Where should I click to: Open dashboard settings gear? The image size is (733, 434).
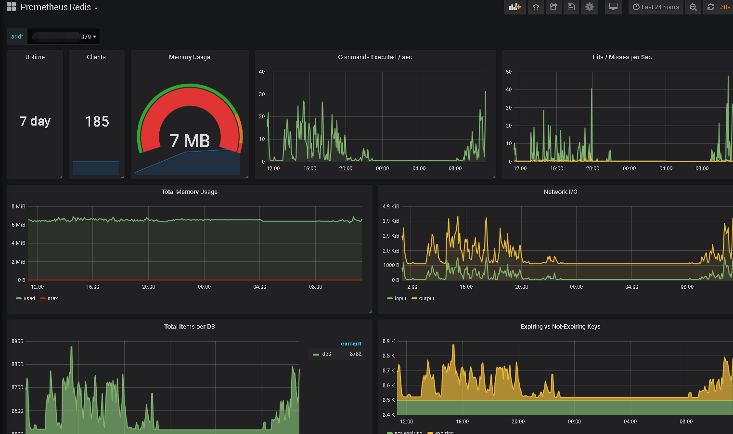589,7
